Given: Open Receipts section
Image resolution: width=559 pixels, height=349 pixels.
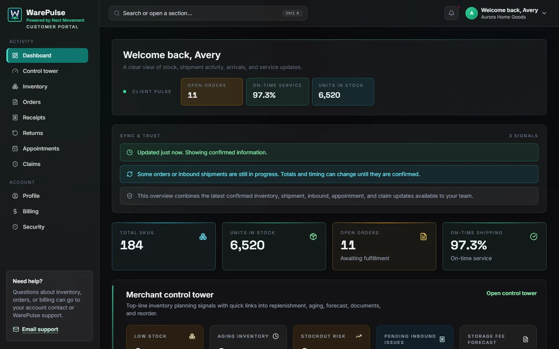Looking at the screenshot, I should 48,117.
